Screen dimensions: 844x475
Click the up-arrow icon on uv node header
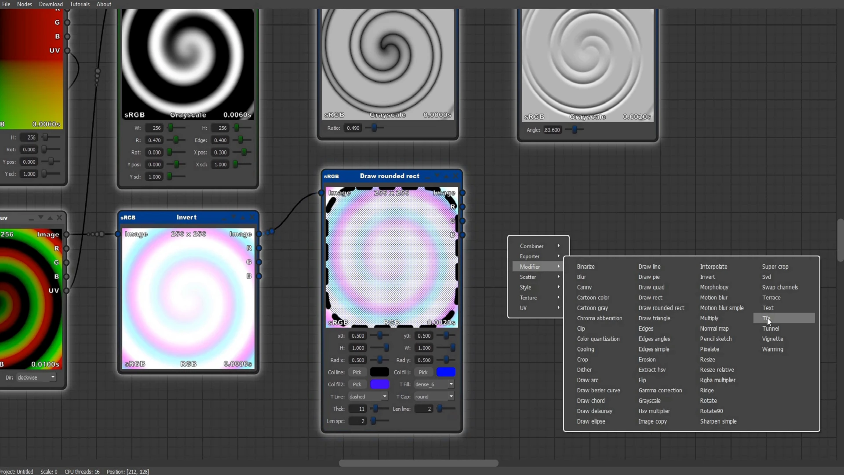[x=50, y=218]
